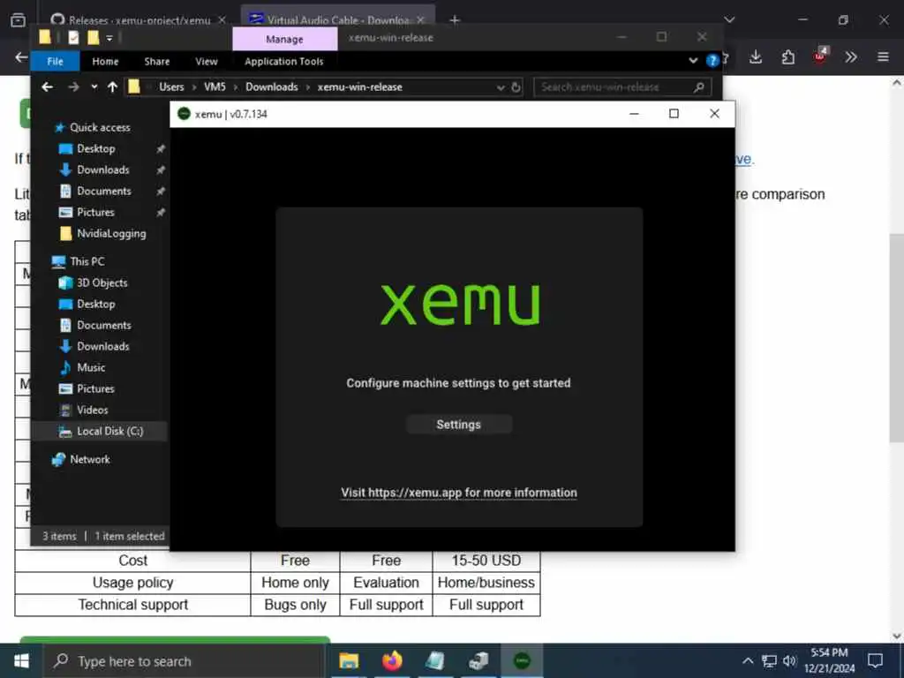Click the taskbar search box
Screen dimensions: 904x678
185,661
